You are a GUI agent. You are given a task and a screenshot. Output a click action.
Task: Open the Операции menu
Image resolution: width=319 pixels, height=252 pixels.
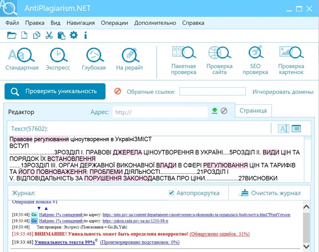(114, 23)
